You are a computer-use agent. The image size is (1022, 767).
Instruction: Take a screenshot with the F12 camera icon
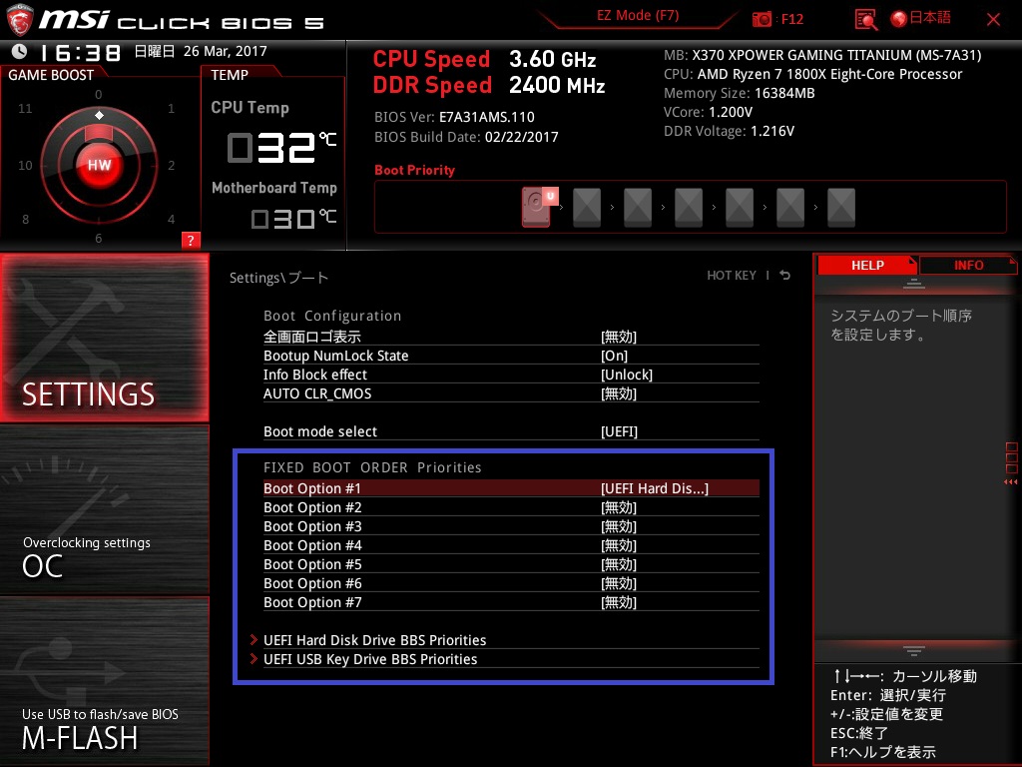(x=762, y=19)
